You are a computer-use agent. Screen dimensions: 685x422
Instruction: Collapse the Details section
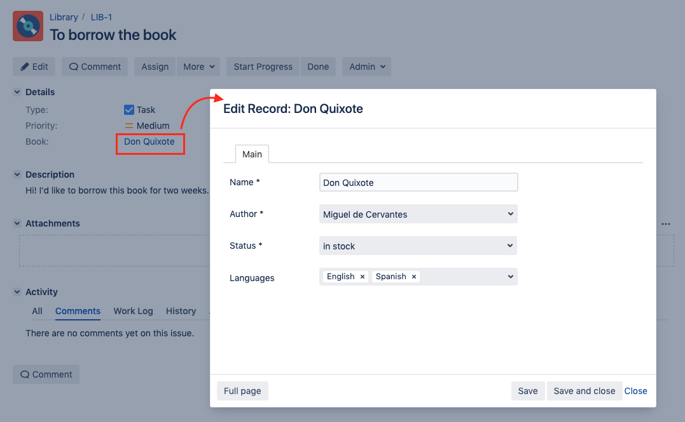pos(17,92)
